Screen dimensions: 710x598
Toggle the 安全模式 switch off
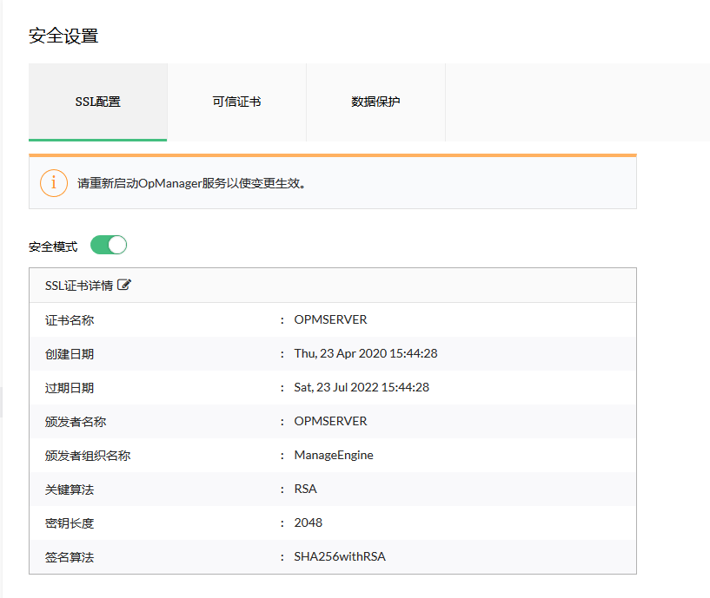click(x=109, y=246)
